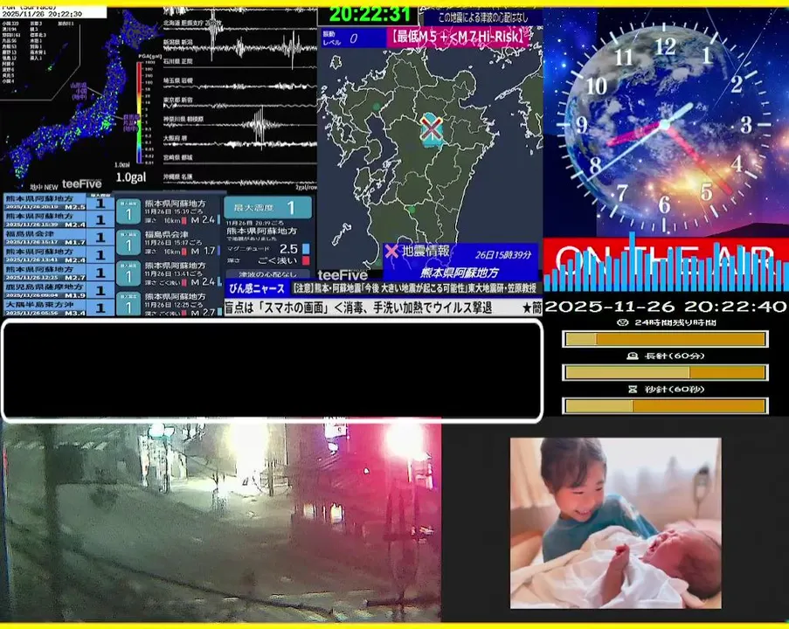Open the 福島県会津 15:17 depth 10km card
Viewport: 789px width, 629px height.
(x=170, y=243)
